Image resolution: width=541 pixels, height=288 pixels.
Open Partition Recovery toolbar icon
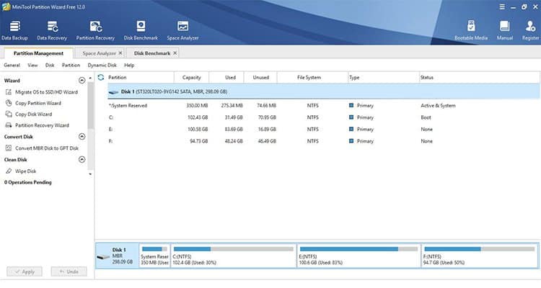pyautogui.click(x=95, y=30)
